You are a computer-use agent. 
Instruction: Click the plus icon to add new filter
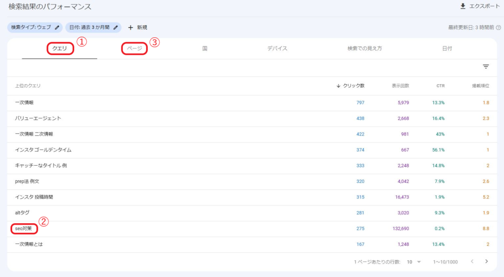[131, 27]
